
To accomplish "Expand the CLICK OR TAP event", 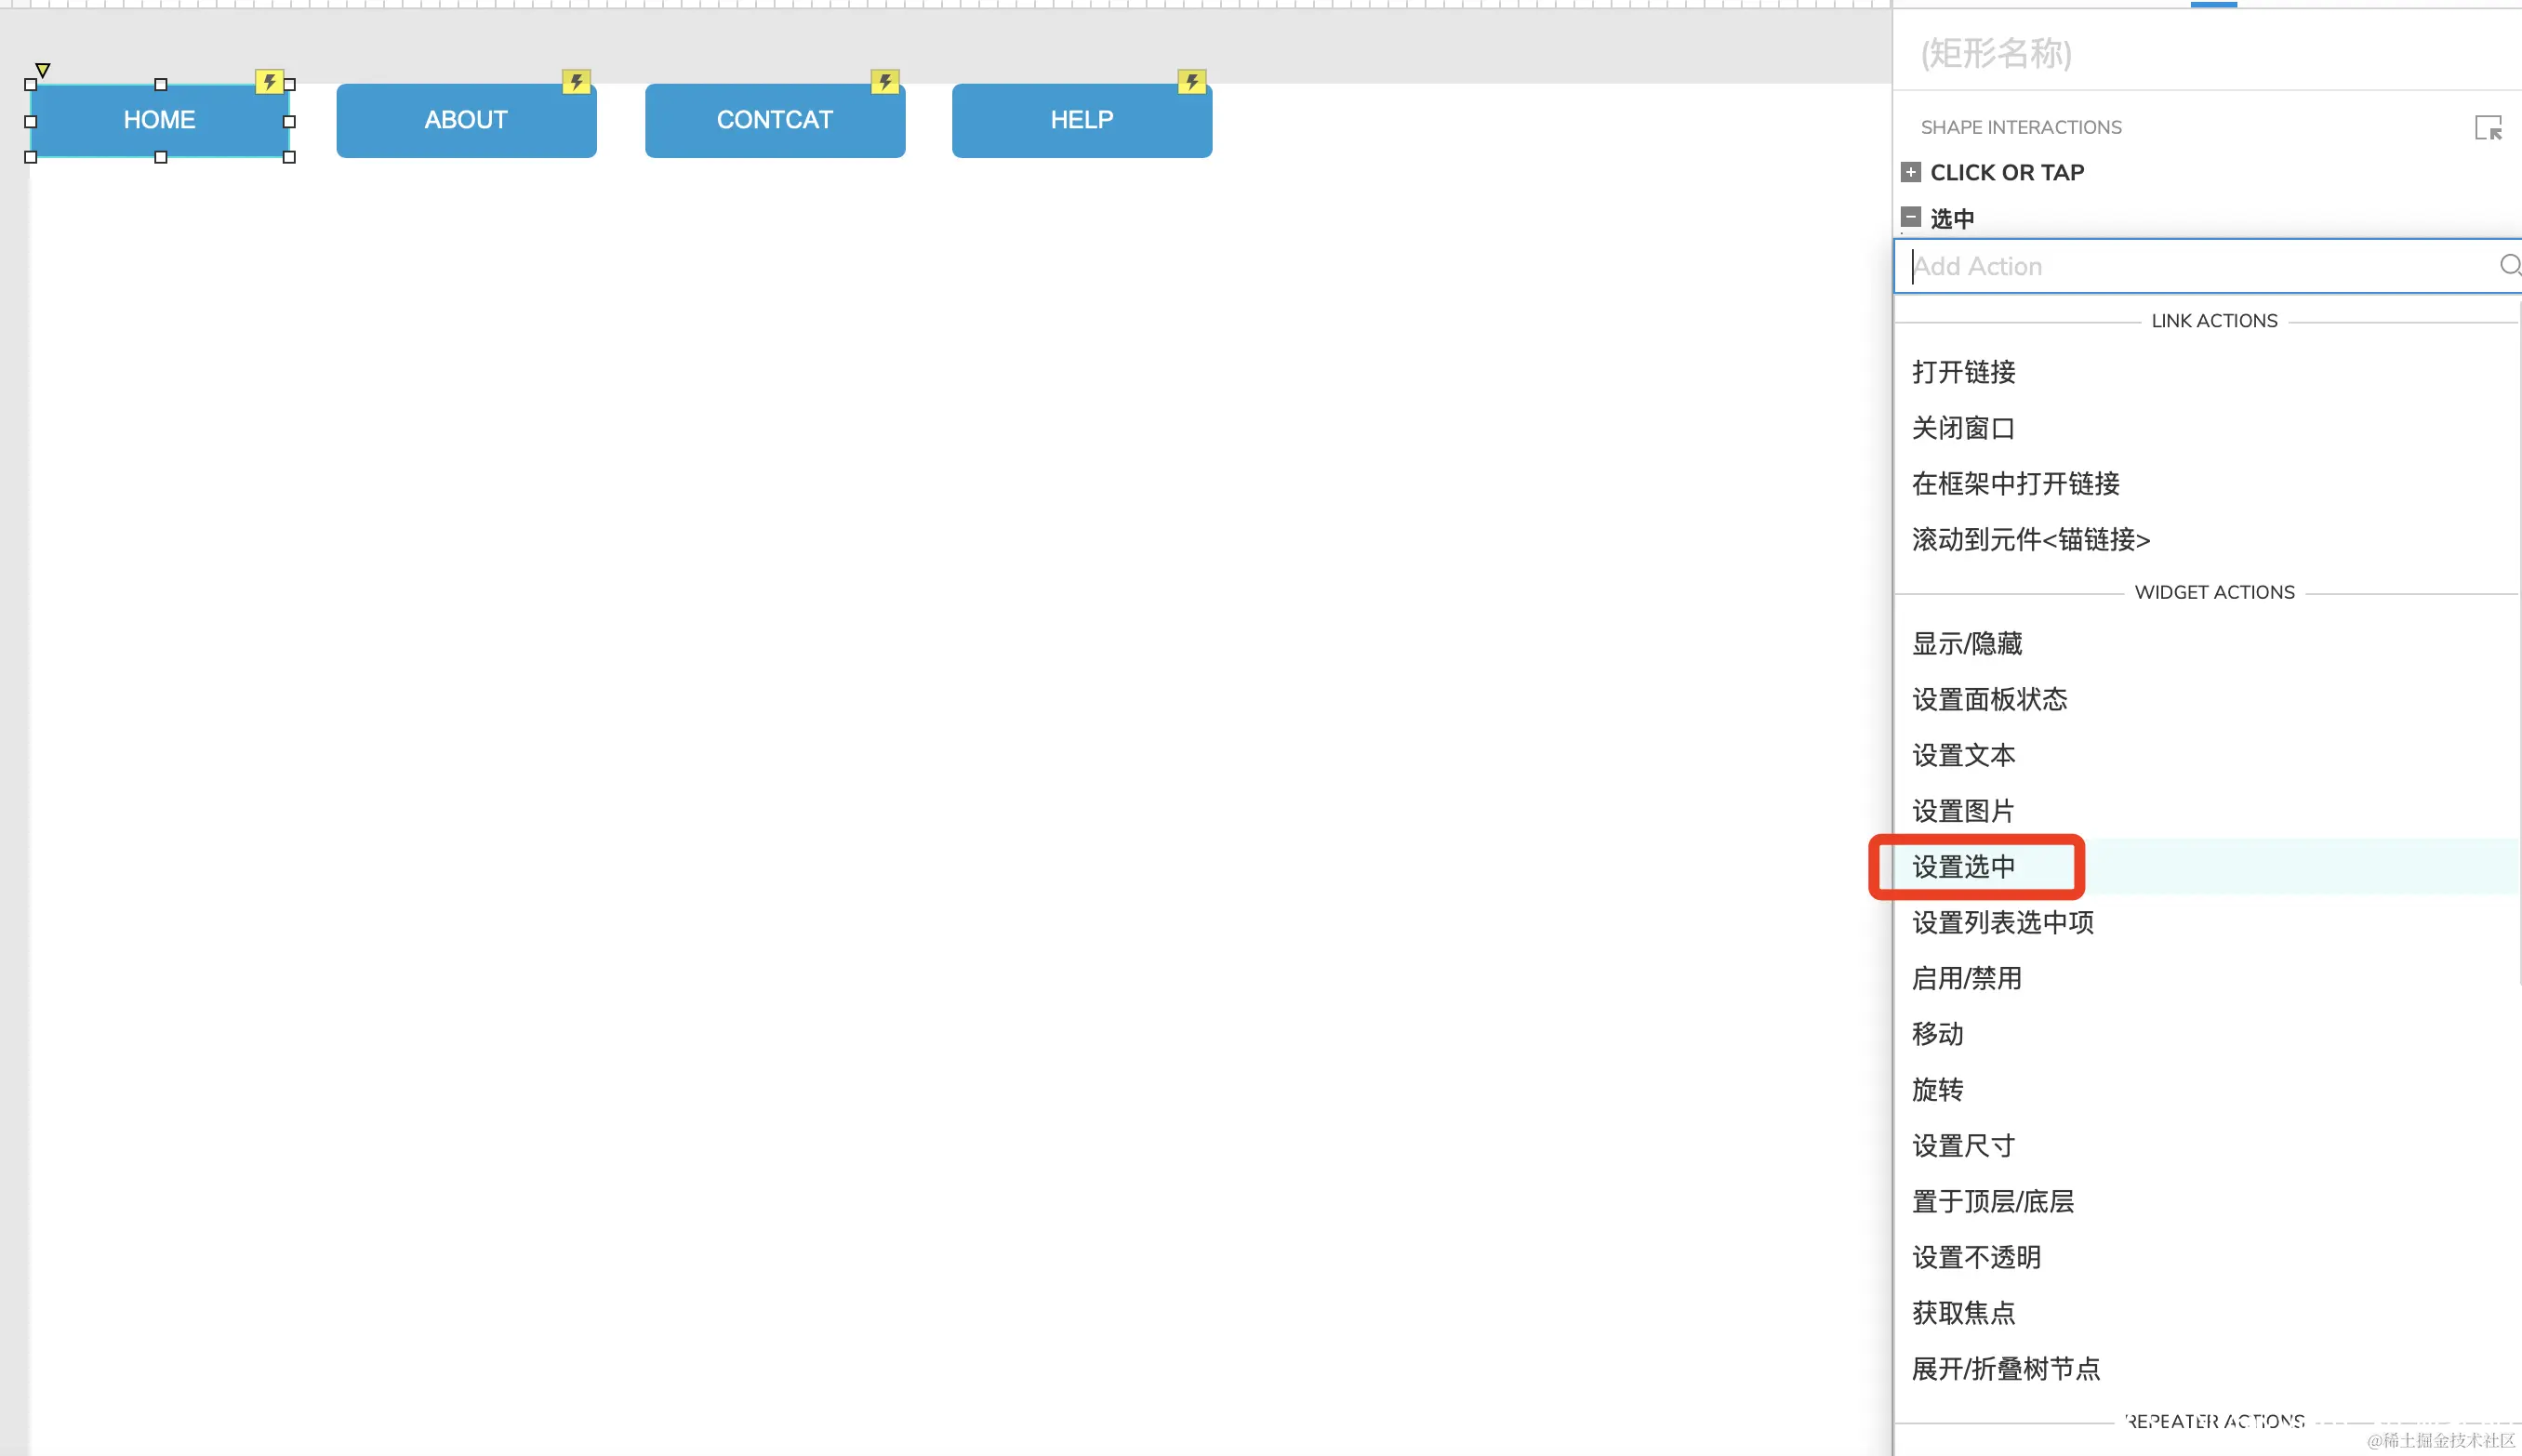I will 1911,172.
